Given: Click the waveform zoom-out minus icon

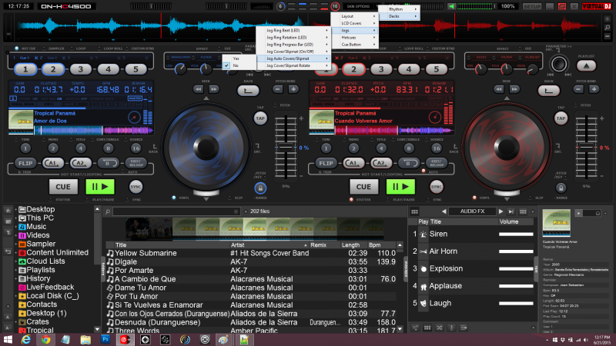Looking at the screenshot, I should coord(608,36).
